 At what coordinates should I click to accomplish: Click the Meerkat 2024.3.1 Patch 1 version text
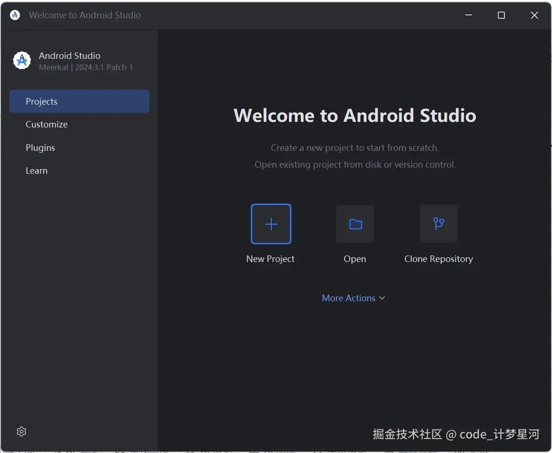coord(86,67)
